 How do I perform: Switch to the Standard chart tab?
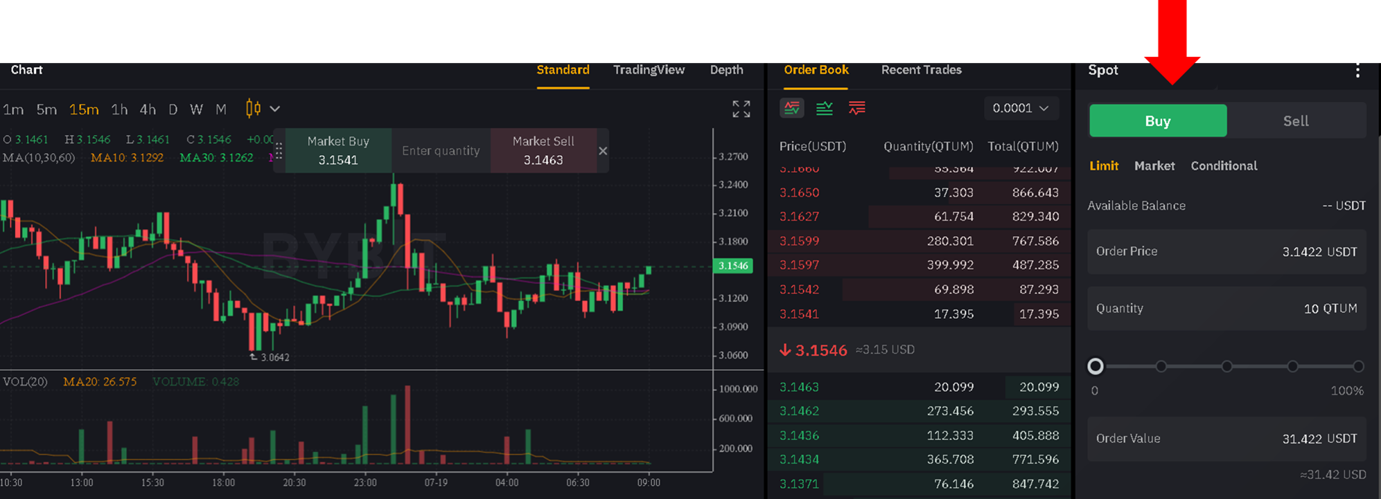[563, 70]
